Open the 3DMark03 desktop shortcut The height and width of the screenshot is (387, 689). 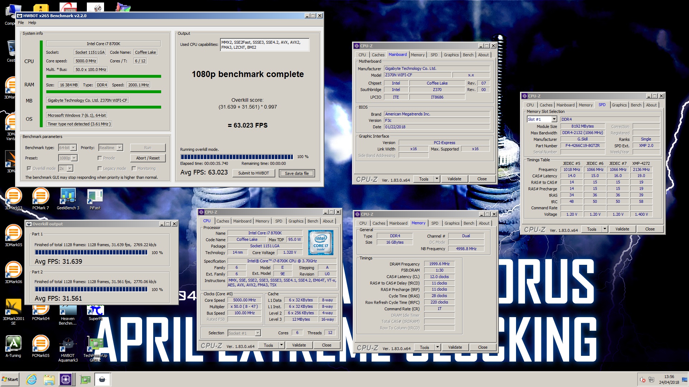pyautogui.click(x=14, y=199)
